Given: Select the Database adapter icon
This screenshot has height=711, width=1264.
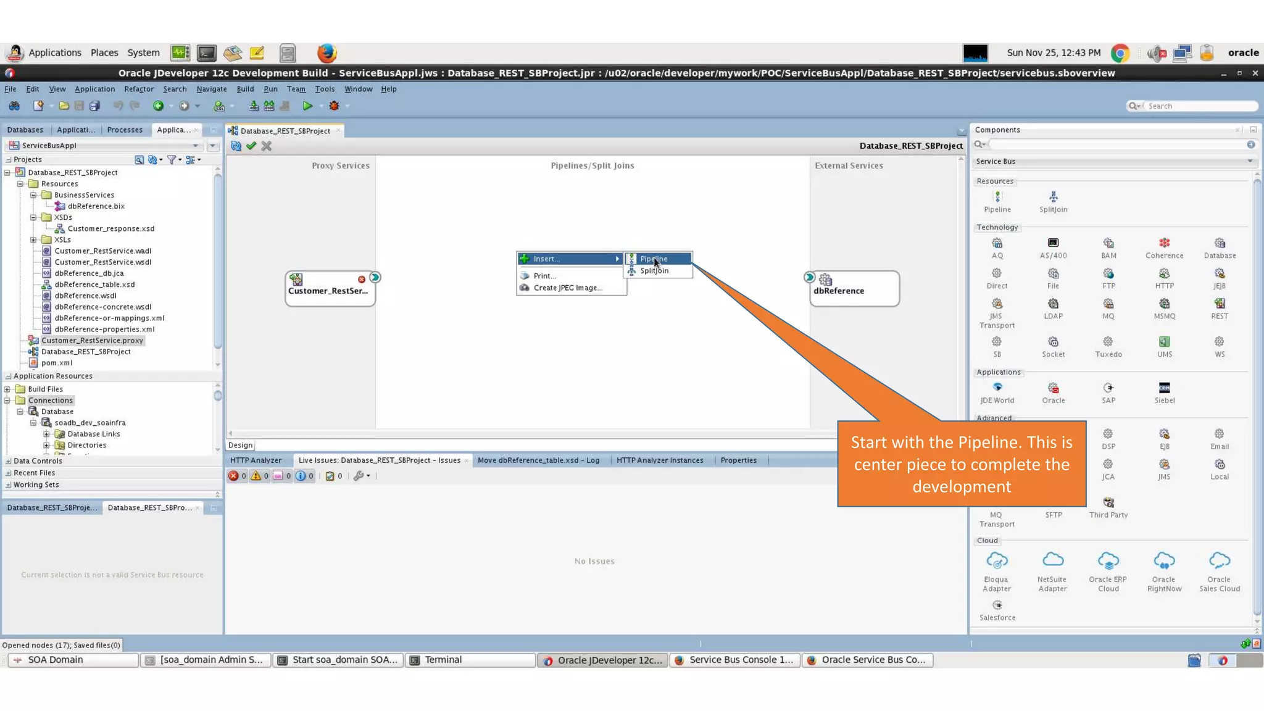Looking at the screenshot, I should click(1220, 243).
